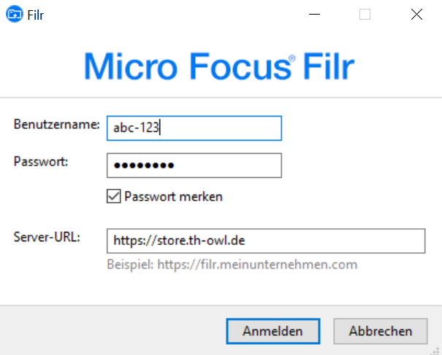Click the Server-URL label
Screen dimensions: 442x355
[x=47, y=237]
